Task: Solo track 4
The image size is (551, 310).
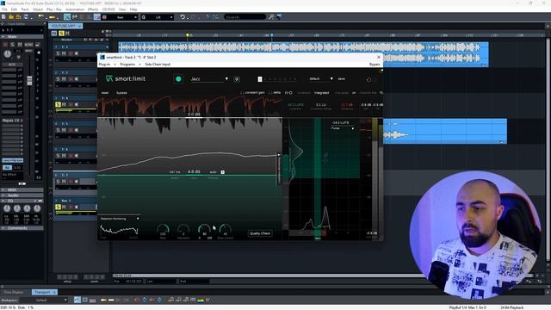Action: (58, 130)
